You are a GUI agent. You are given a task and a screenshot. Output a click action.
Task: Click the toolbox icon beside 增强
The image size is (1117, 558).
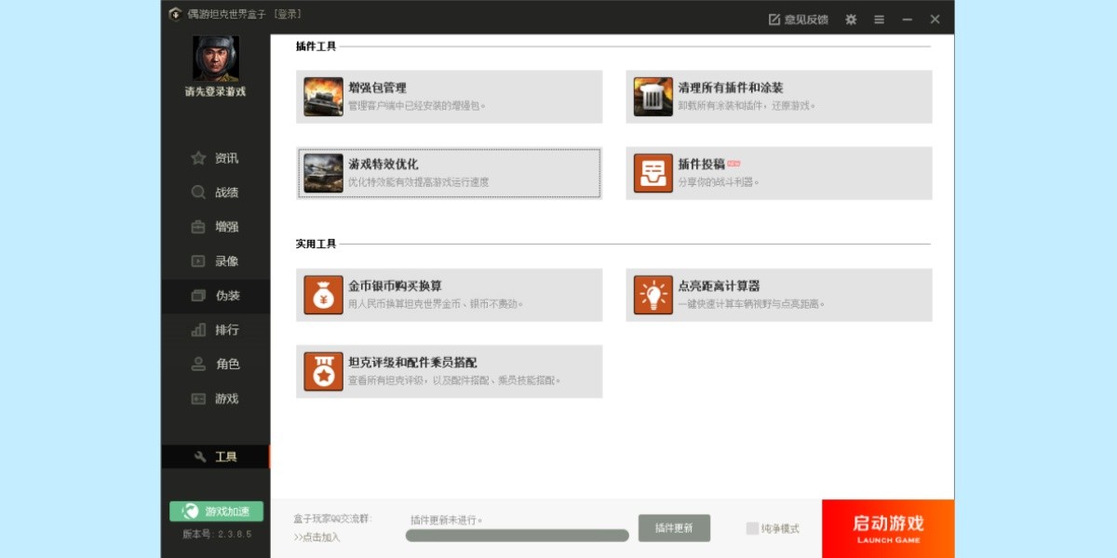198,227
